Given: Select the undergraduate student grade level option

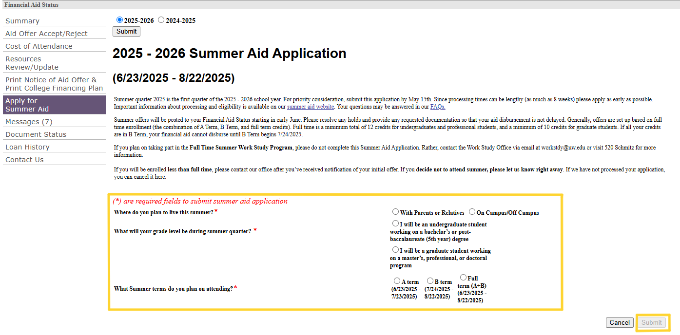Looking at the screenshot, I should coord(396,223).
